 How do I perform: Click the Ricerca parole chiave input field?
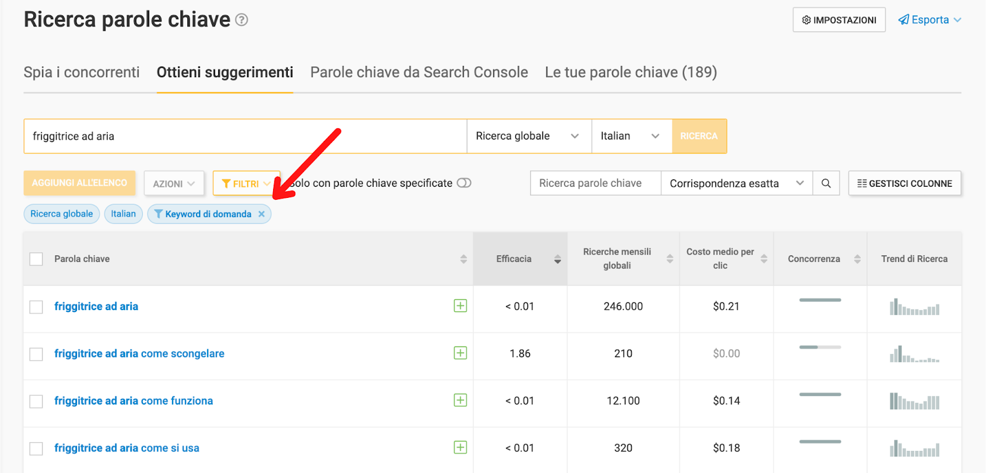tap(595, 183)
